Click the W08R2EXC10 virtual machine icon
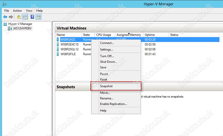The height and width of the screenshot is (136, 223). pyautogui.click(x=58, y=44)
